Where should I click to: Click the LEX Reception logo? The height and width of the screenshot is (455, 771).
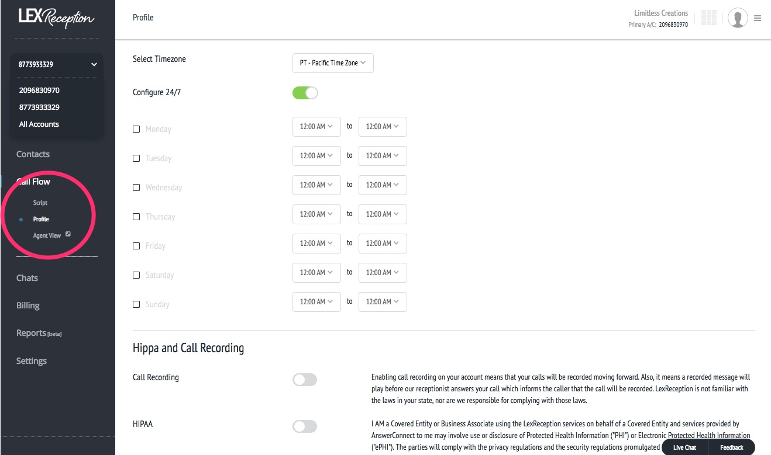56,18
